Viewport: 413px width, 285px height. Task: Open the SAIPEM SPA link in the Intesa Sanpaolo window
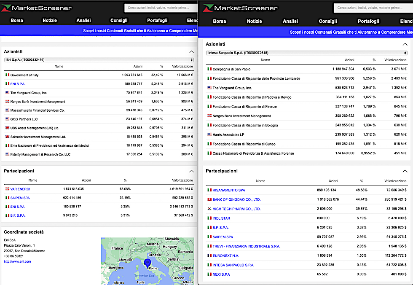[x=223, y=237]
